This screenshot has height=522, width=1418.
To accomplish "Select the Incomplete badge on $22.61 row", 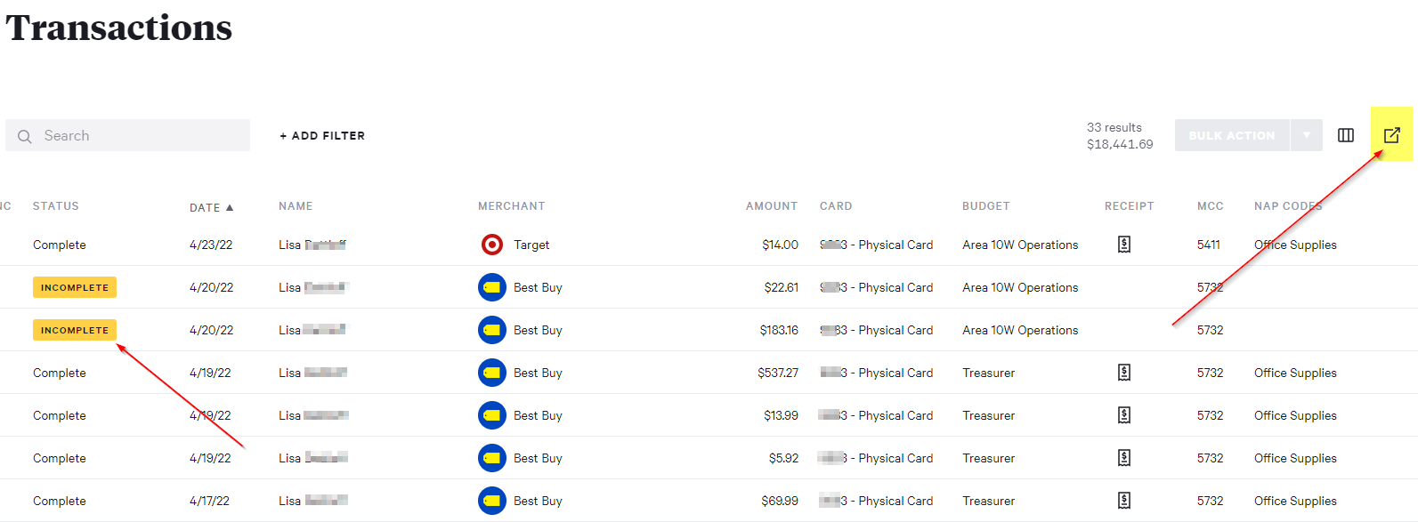I will 75,287.
